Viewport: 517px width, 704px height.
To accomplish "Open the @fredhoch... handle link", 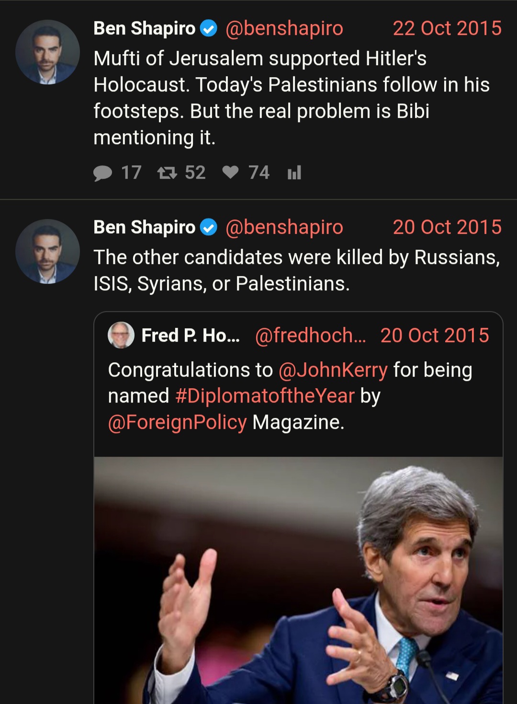I will coord(310,335).
